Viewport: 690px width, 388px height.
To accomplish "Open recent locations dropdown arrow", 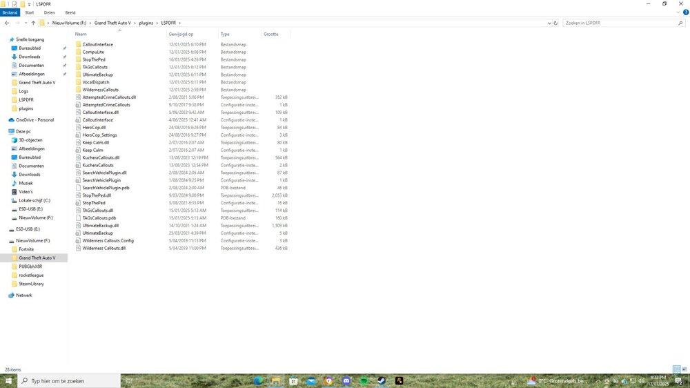I will [26, 23].
